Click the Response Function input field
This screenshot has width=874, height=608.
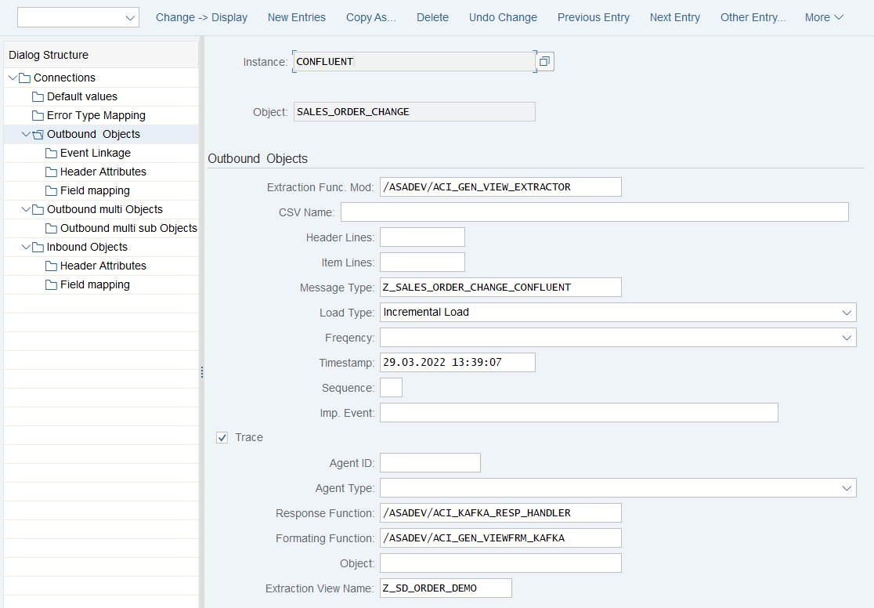[500, 513]
